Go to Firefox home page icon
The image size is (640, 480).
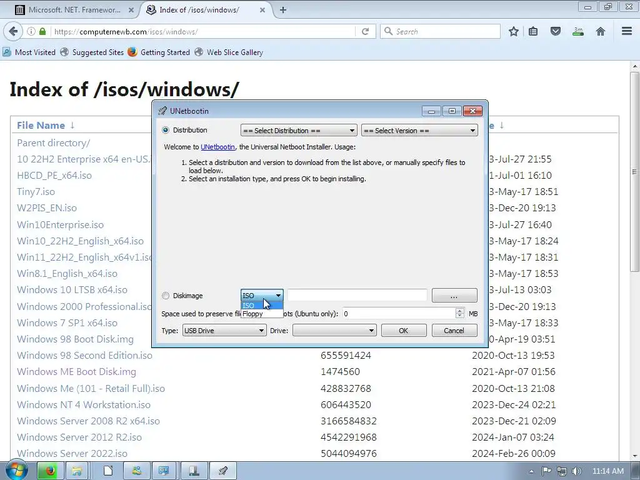(601, 31)
